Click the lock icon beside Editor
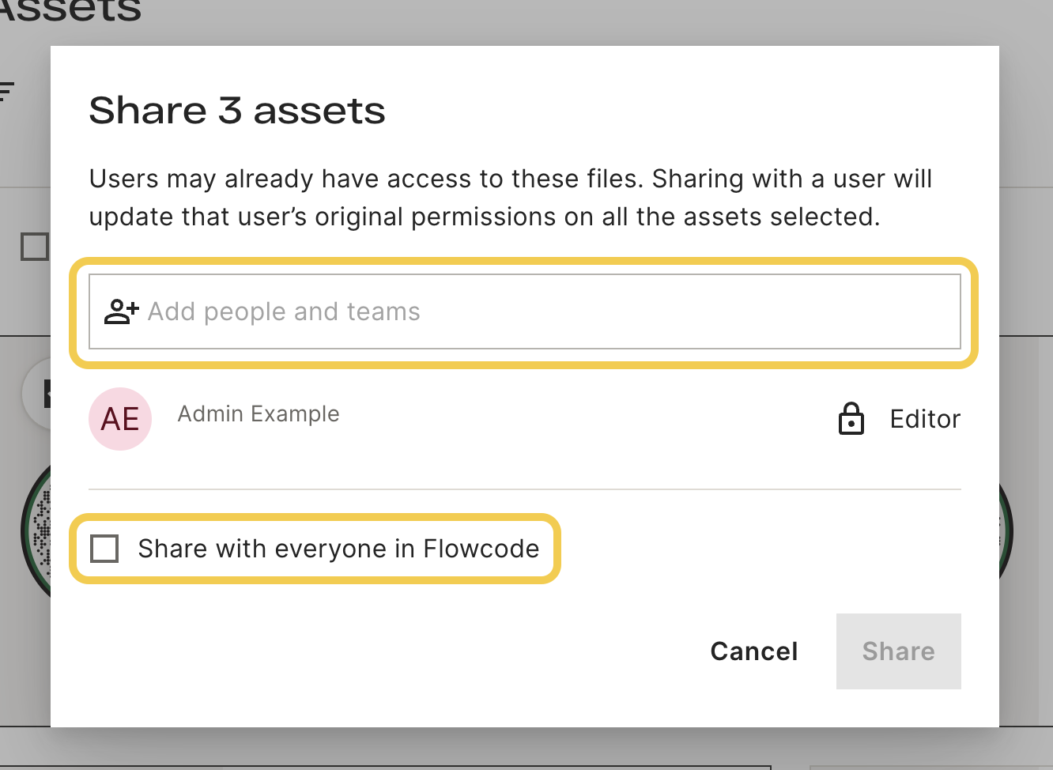The height and width of the screenshot is (770, 1053). 851,419
